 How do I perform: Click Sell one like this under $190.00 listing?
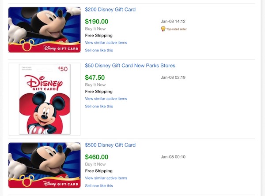[x=99, y=50]
